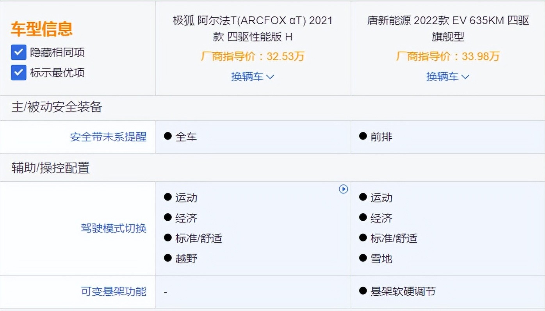
Task: Click the 安全带未系提醒 link
Action: tap(108, 137)
